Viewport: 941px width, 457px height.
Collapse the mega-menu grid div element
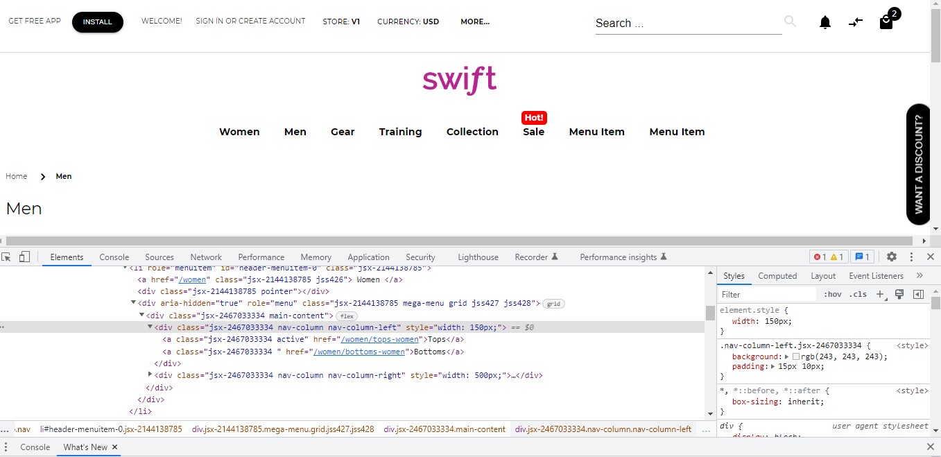pos(132,302)
